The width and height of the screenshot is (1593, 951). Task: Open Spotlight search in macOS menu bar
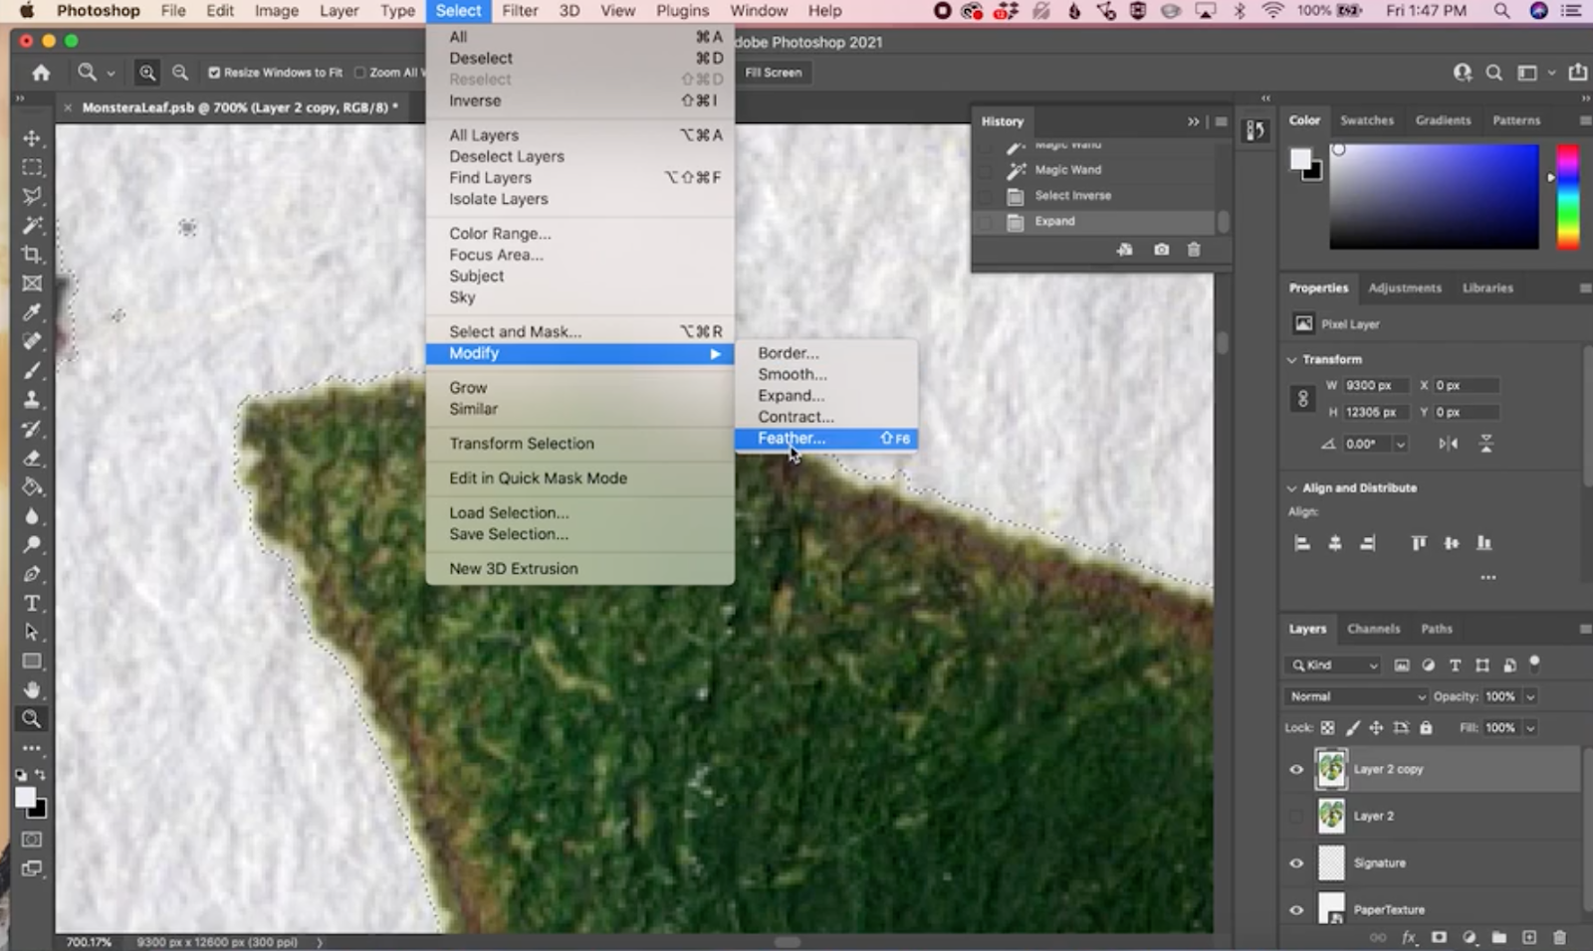[x=1500, y=11]
